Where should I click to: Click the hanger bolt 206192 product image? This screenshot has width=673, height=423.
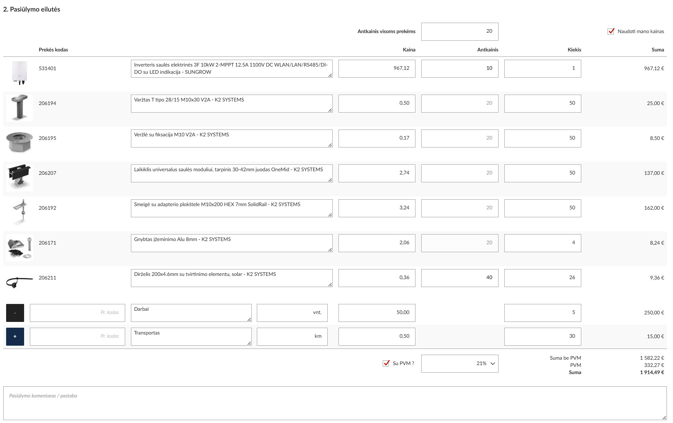pos(19,211)
